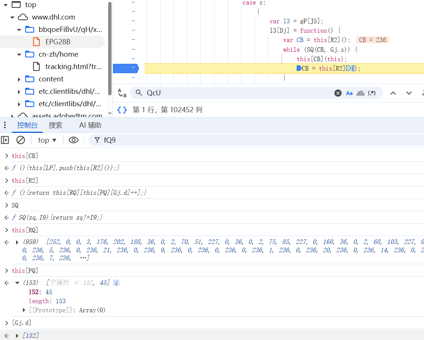Click the bbqoeFiBvU folder icon
The image size is (424, 340).
(29, 29)
